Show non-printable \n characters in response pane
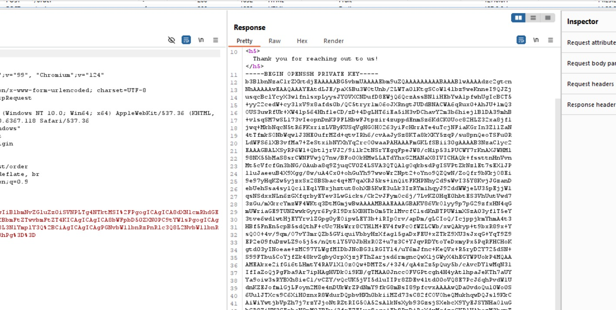Image resolution: width=616 pixels, height=310 pixels. click(x=536, y=40)
